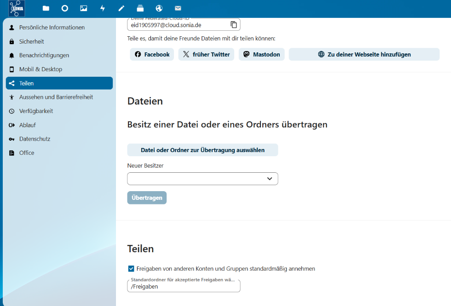Open the Mail envelope icon
Image resolution: width=451 pixels, height=306 pixels.
[178, 8]
